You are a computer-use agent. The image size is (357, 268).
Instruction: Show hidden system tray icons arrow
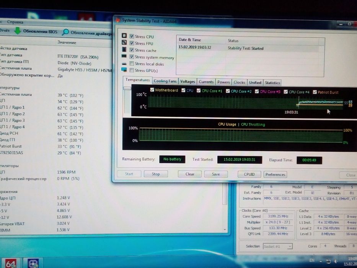coord(321,261)
